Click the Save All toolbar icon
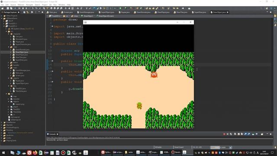 coord(11,8)
